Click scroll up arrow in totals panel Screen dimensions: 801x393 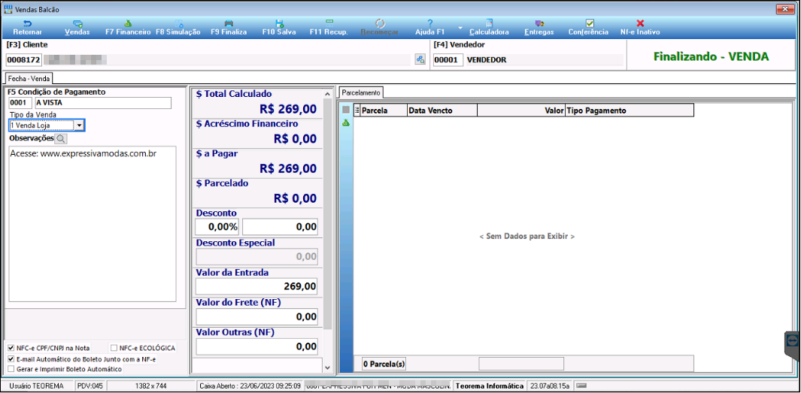pyautogui.click(x=328, y=95)
